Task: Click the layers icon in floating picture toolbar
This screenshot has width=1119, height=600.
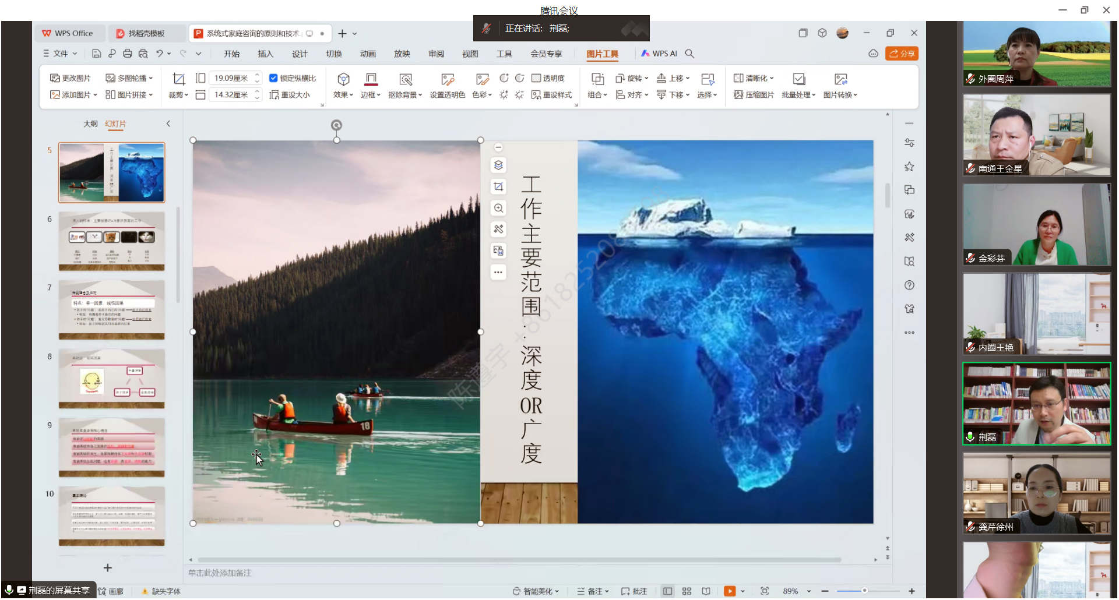Action: pos(498,165)
